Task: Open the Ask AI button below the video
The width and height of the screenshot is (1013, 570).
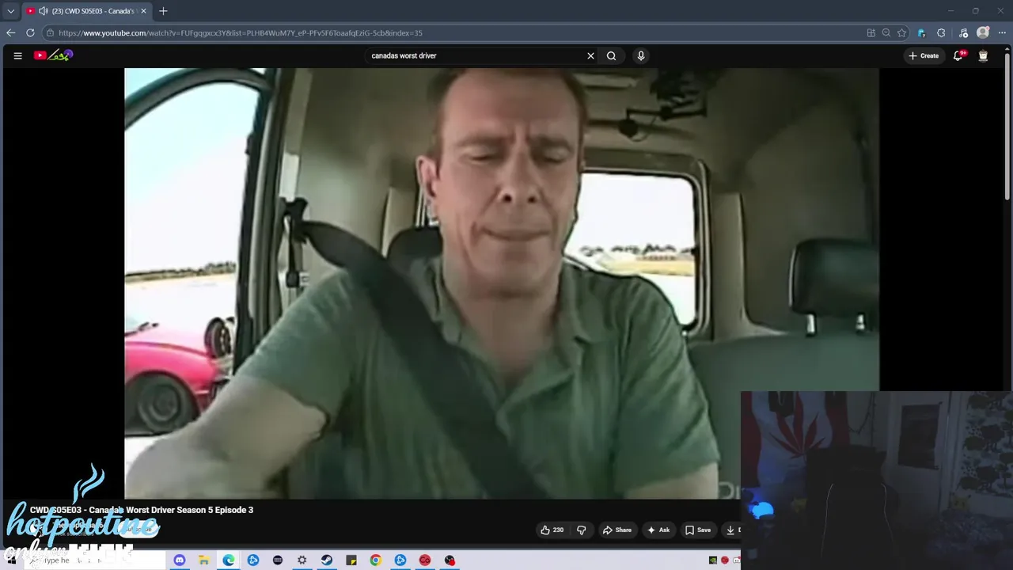Action: [658, 530]
